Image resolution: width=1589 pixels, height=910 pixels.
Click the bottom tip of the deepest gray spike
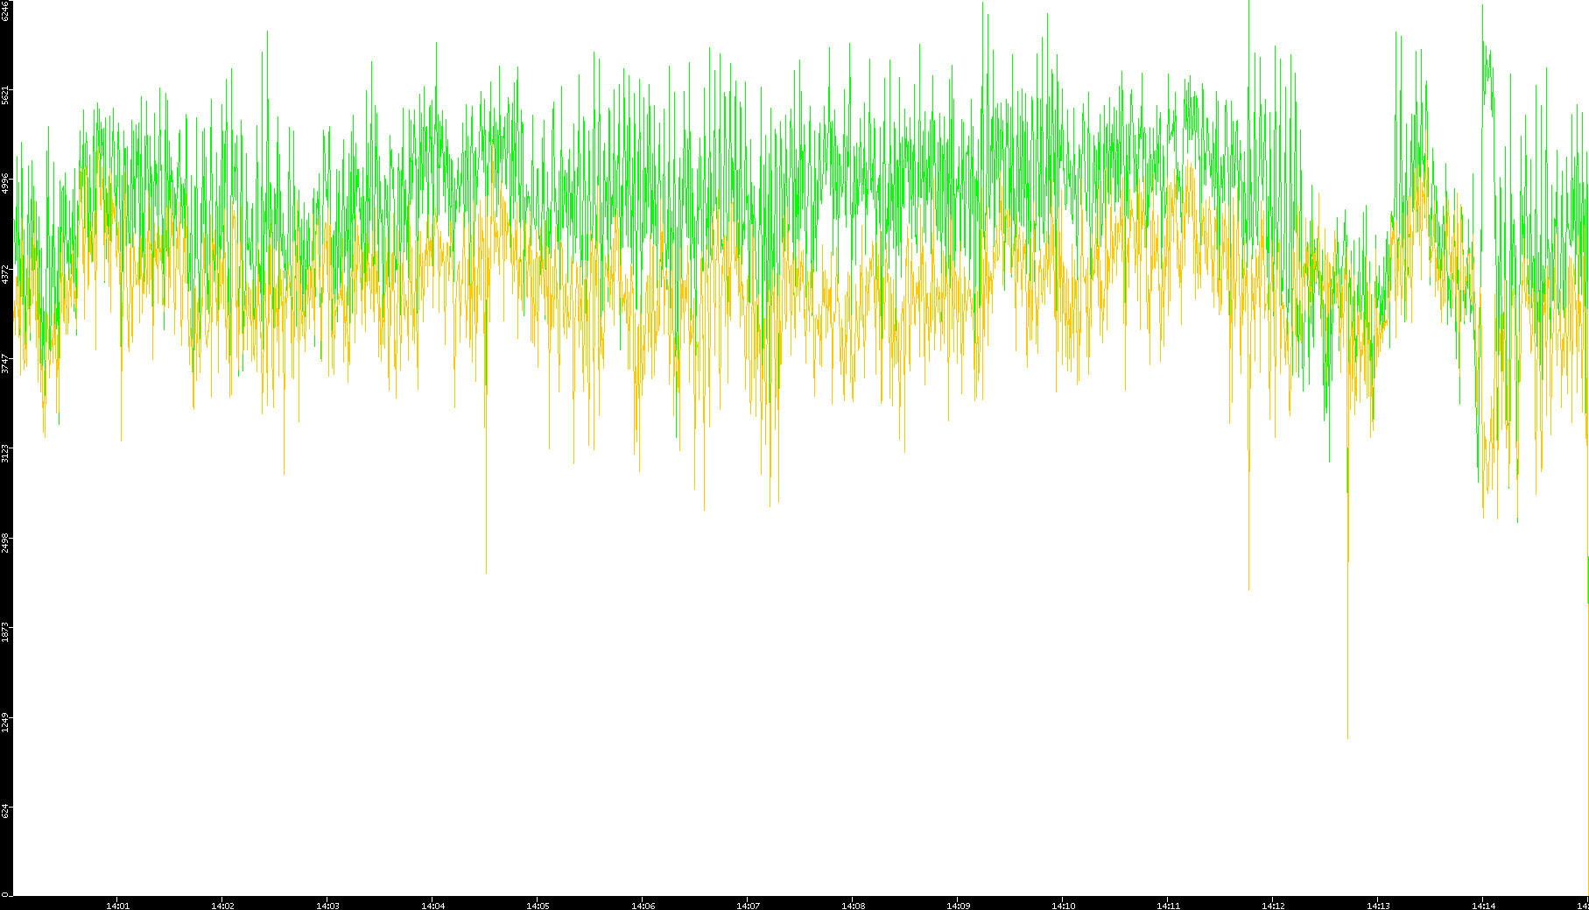tap(1347, 737)
